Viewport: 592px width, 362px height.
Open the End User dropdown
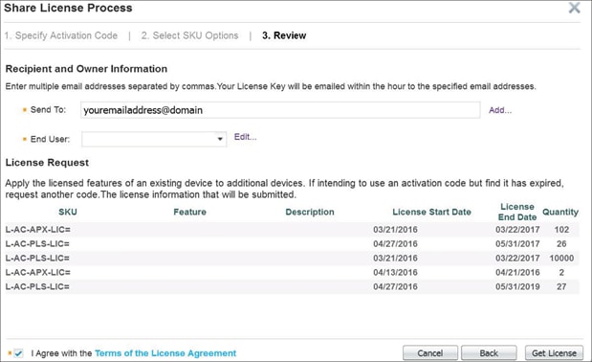click(x=154, y=139)
